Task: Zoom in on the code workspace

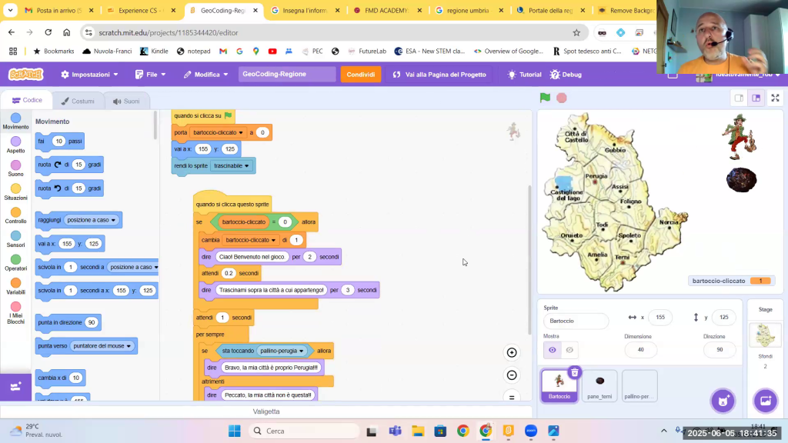Action: tap(512, 352)
